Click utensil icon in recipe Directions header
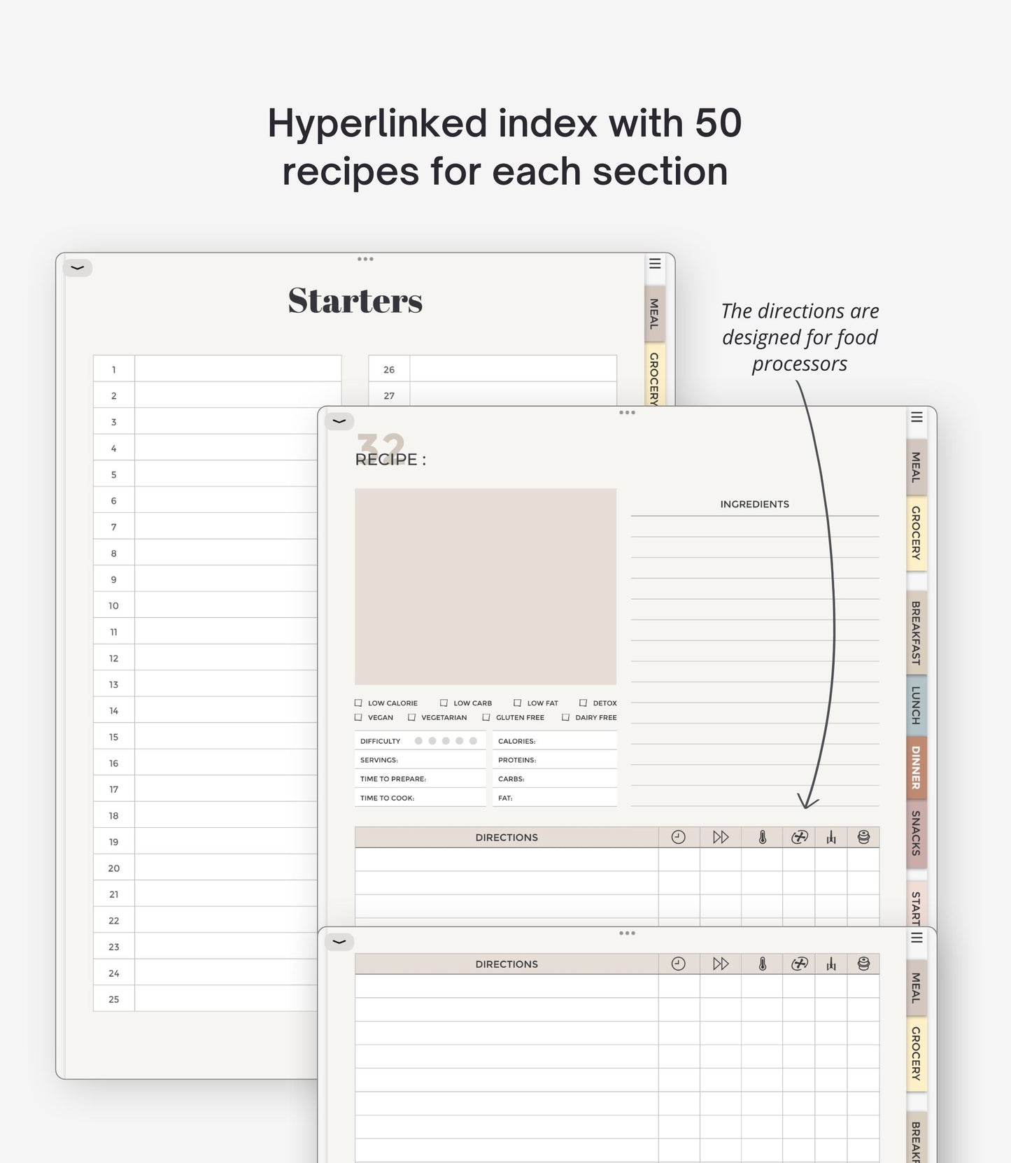1011x1163 pixels. coord(831,837)
